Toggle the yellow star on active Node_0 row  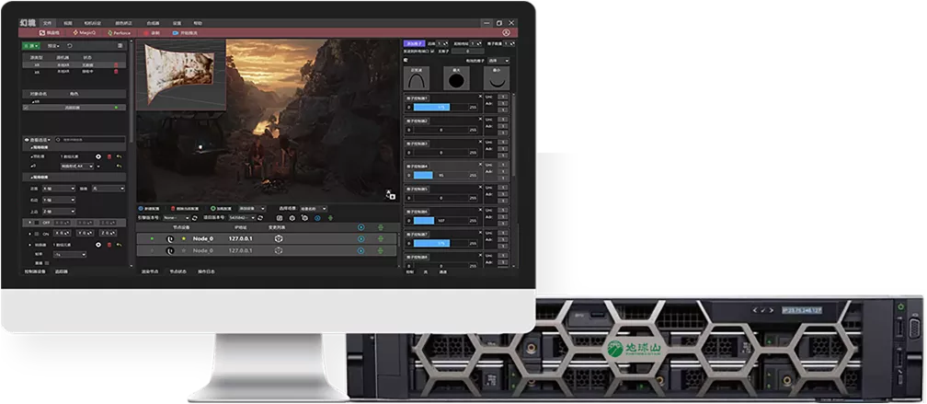point(184,239)
